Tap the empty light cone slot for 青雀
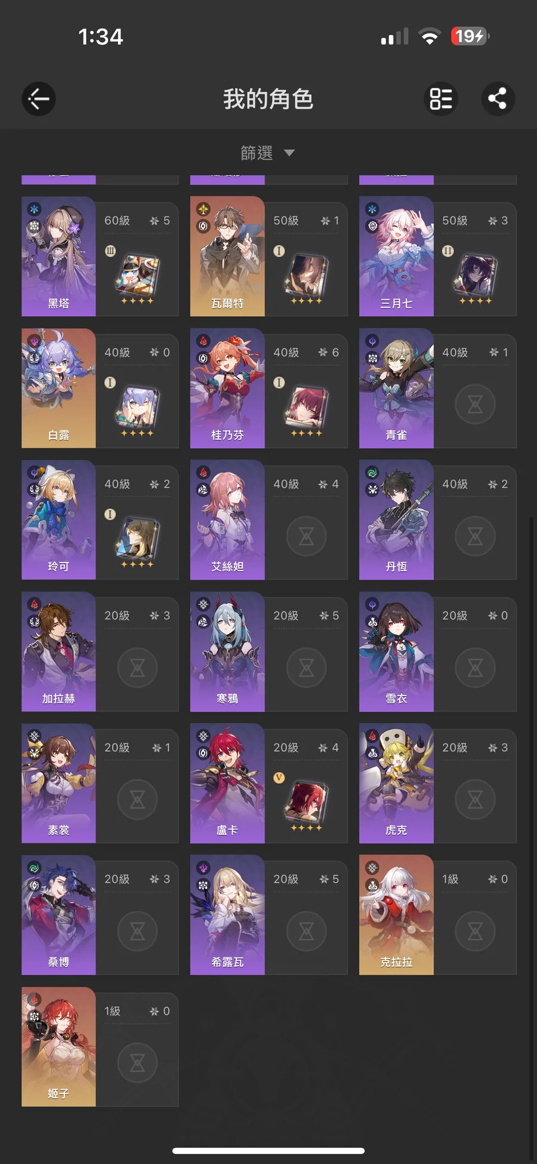This screenshot has width=537, height=1164. [475, 405]
